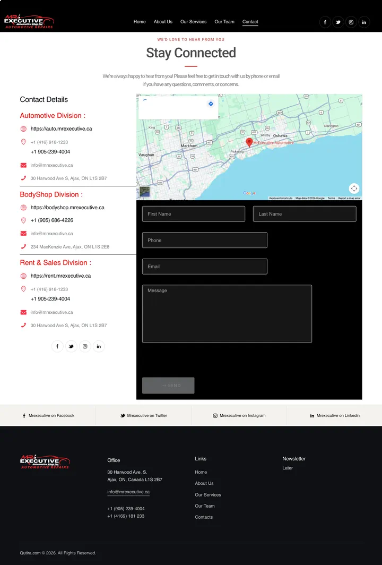Click the MrExecutive Automotive map pin

point(249,142)
